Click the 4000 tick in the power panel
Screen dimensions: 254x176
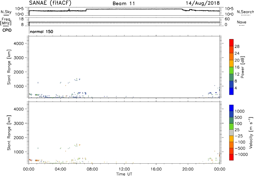coord(19,44)
